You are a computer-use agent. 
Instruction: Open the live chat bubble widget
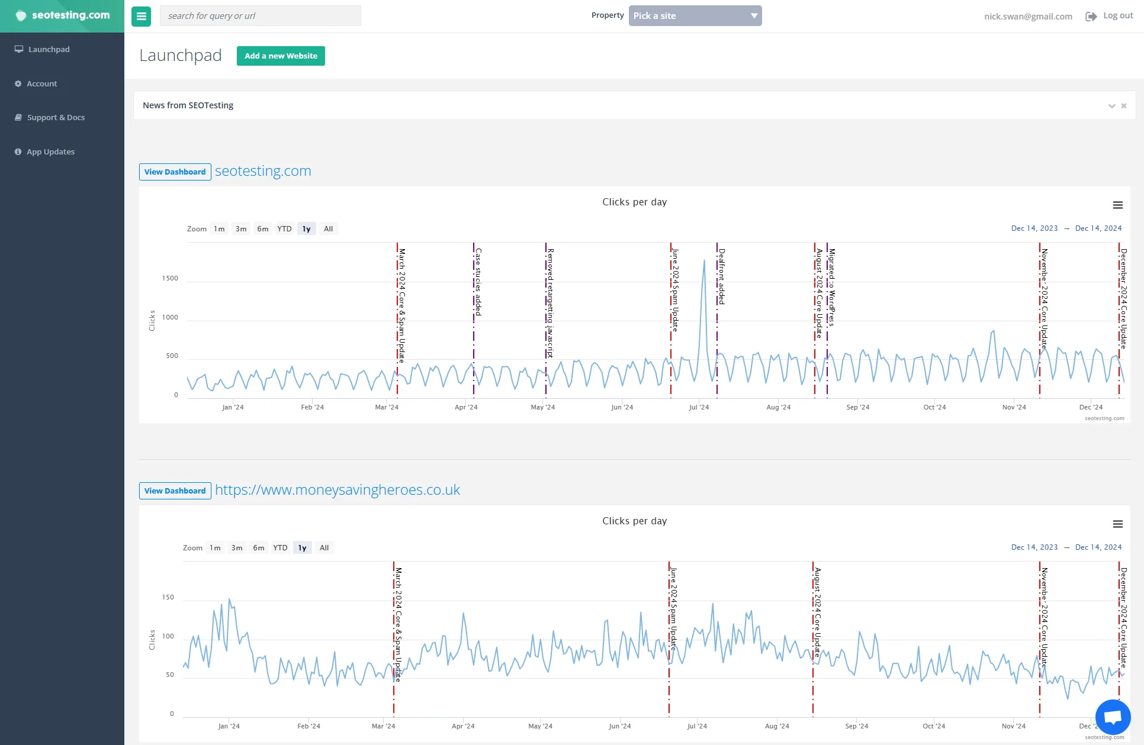click(1113, 717)
